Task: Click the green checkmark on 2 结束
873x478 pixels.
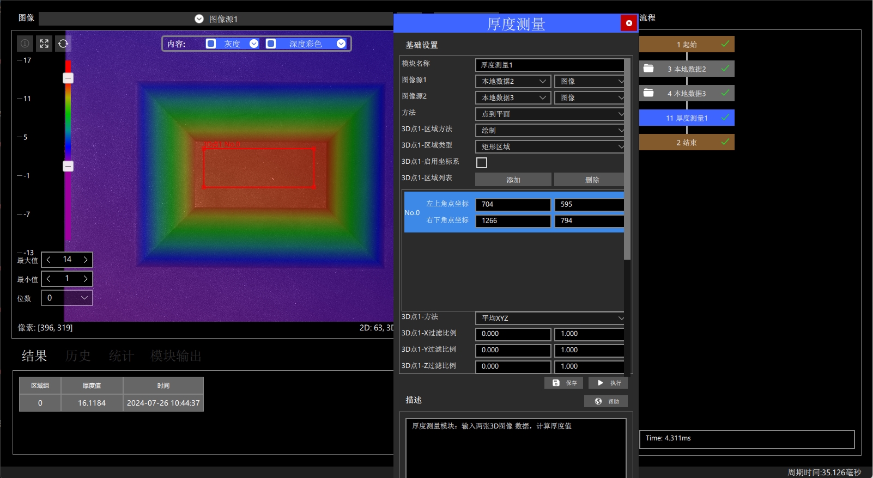Action: coord(725,142)
